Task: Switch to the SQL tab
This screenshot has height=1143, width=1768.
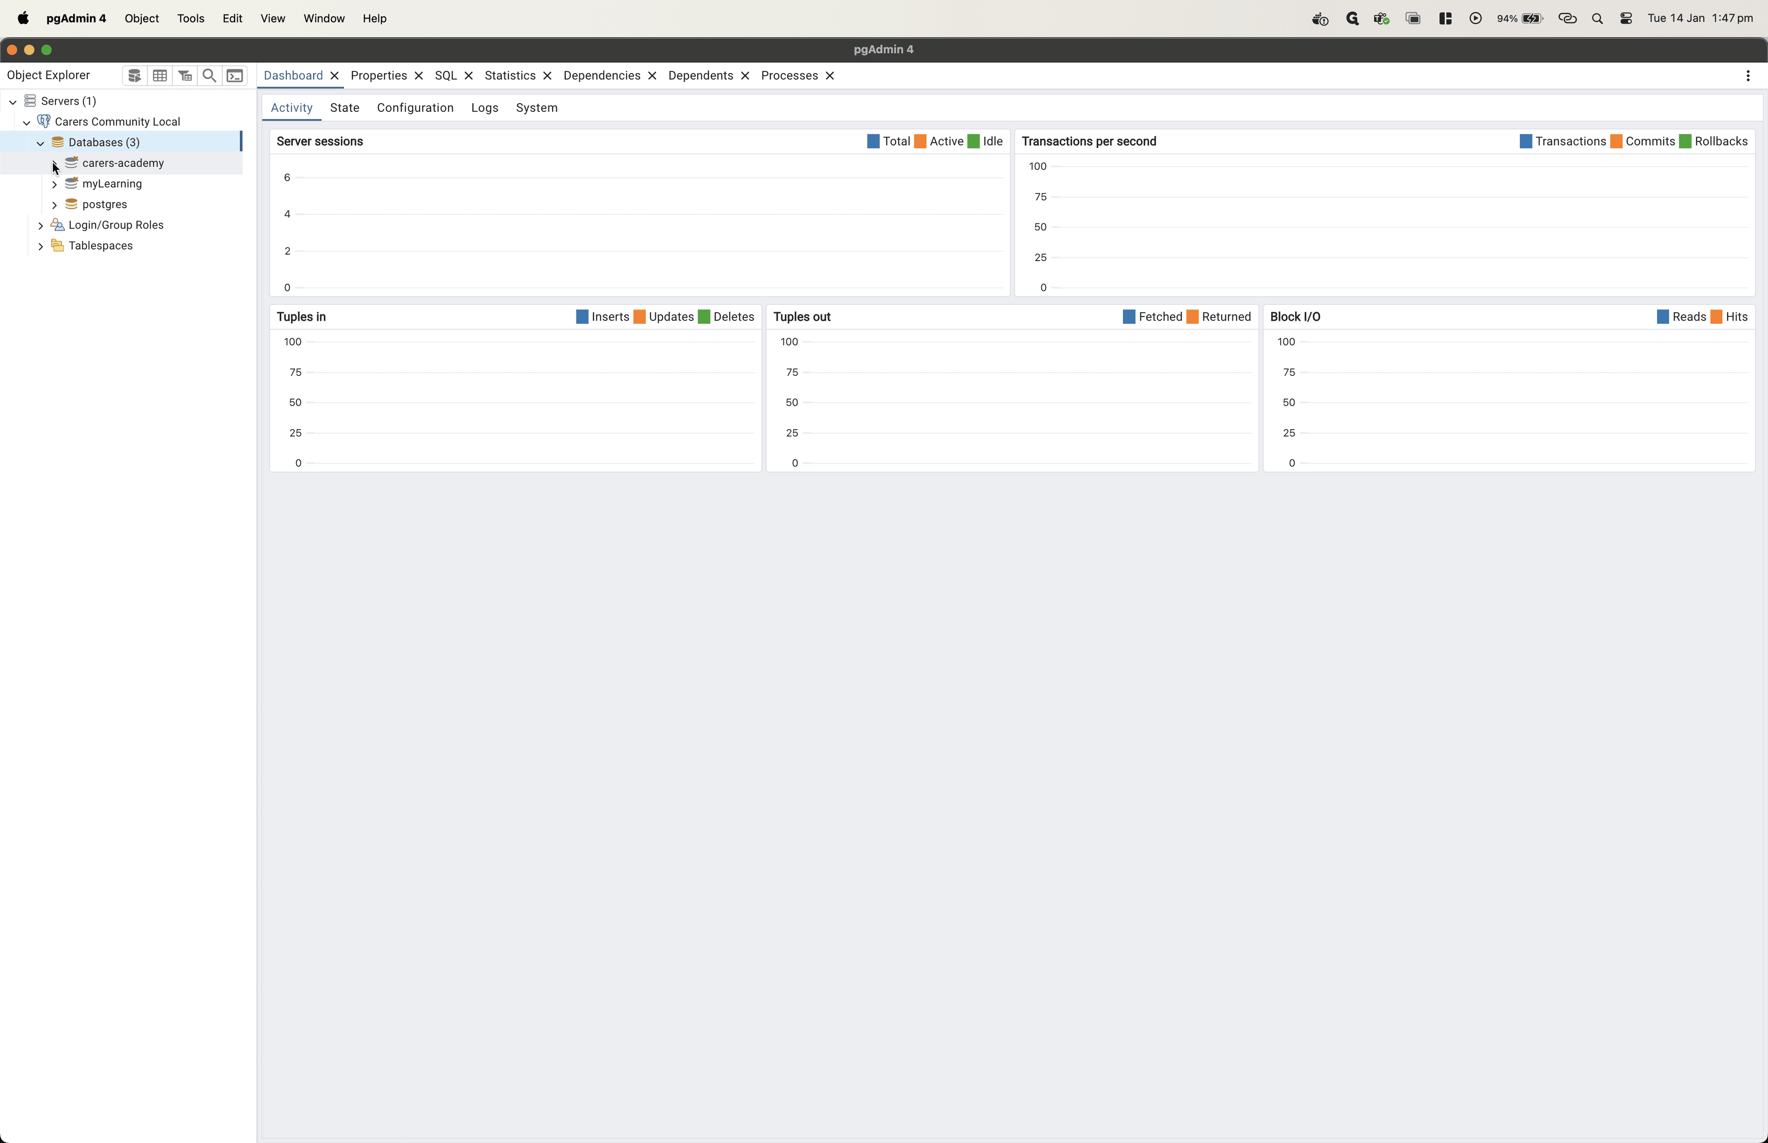Action: click(x=446, y=76)
